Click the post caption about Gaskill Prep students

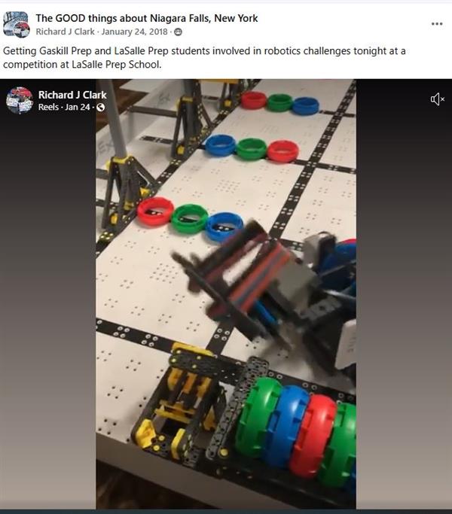pyautogui.click(x=204, y=57)
